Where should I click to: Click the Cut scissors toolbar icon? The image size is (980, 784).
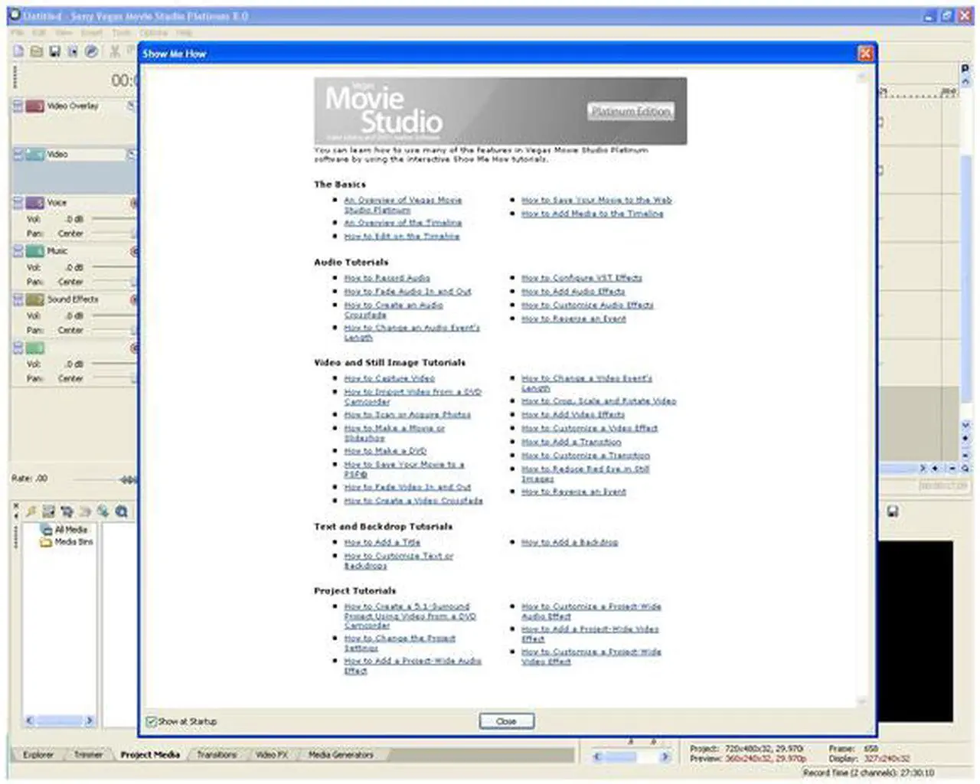click(x=115, y=51)
